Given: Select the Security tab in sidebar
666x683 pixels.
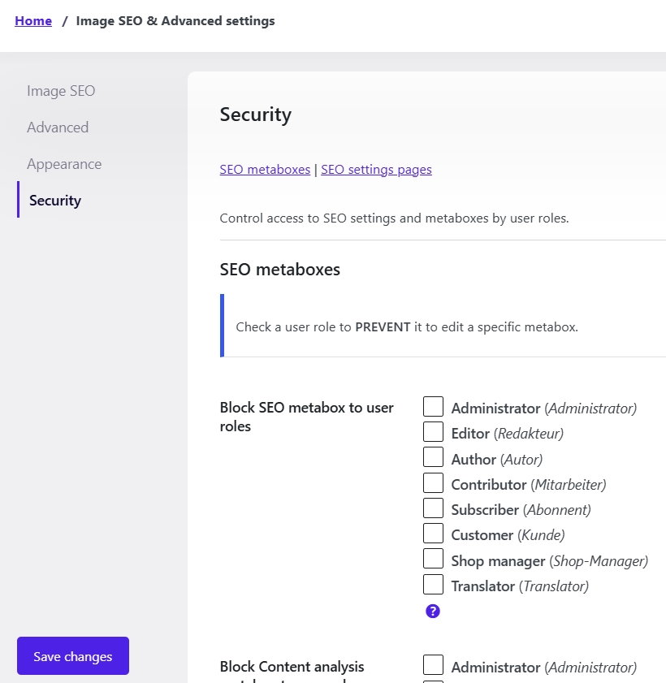Looking at the screenshot, I should point(55,201).
